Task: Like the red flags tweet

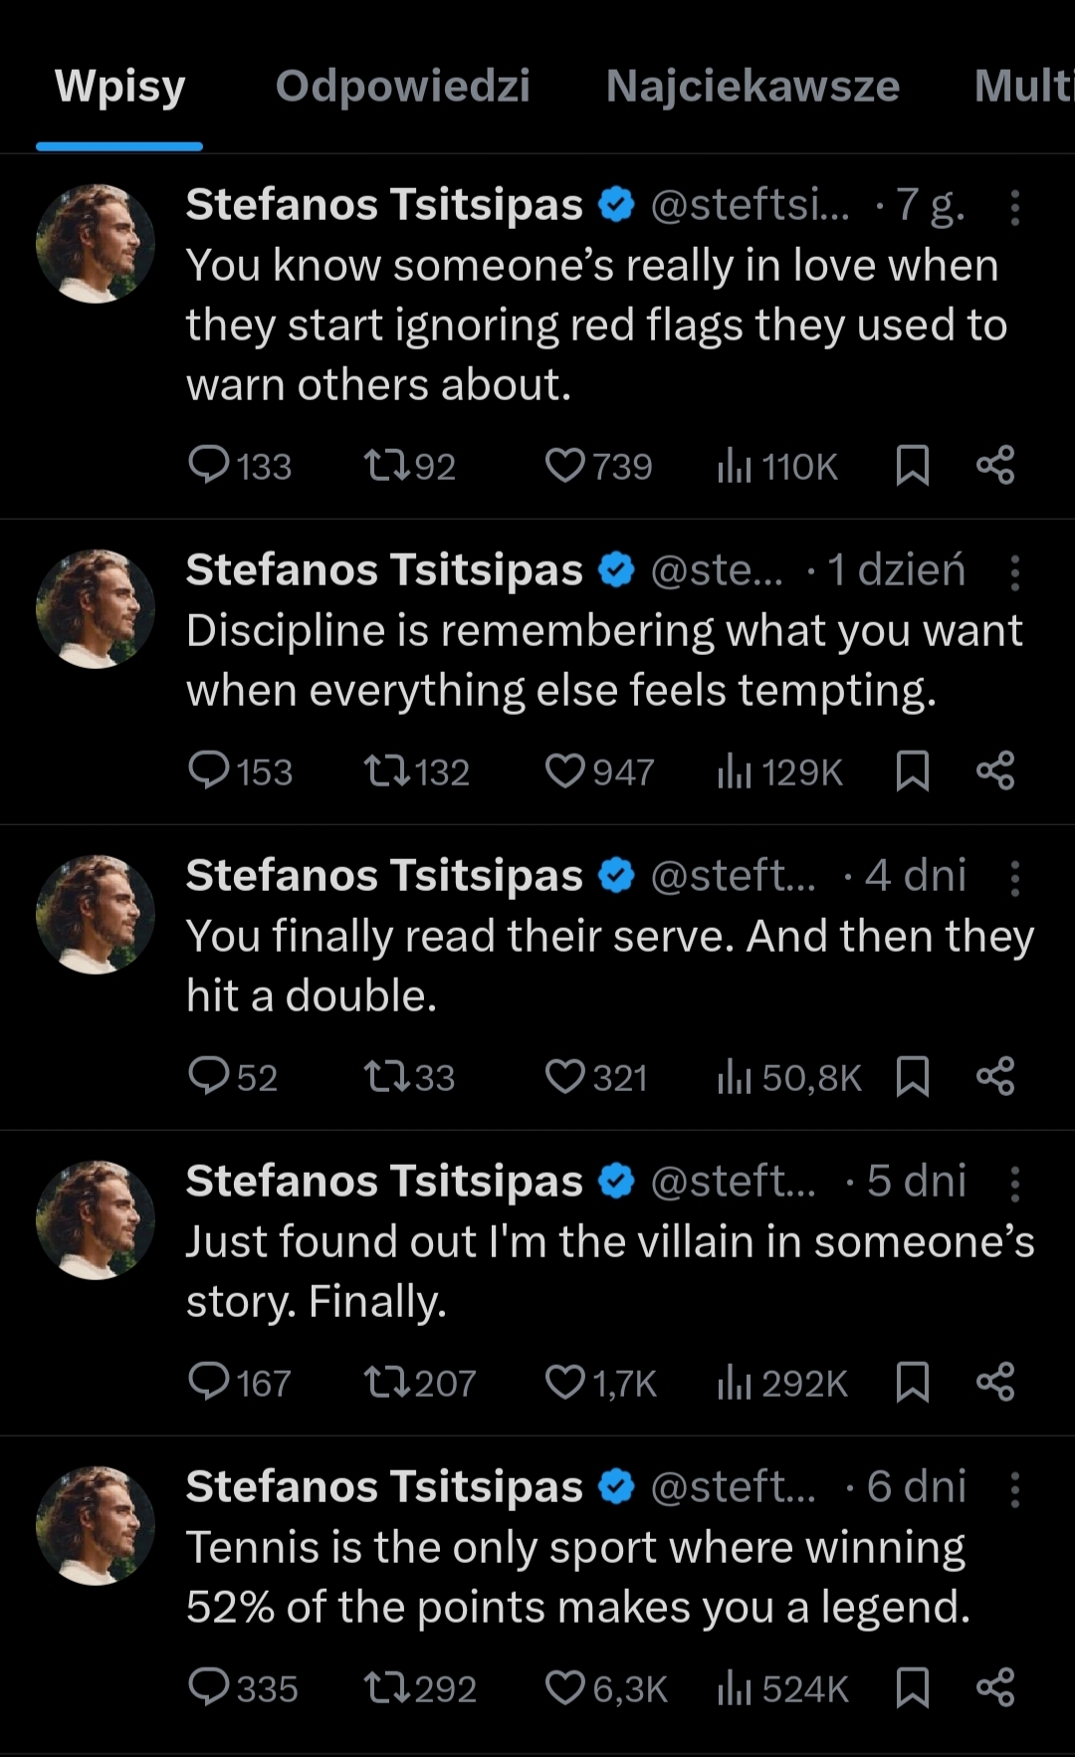Action: [565, 466]
